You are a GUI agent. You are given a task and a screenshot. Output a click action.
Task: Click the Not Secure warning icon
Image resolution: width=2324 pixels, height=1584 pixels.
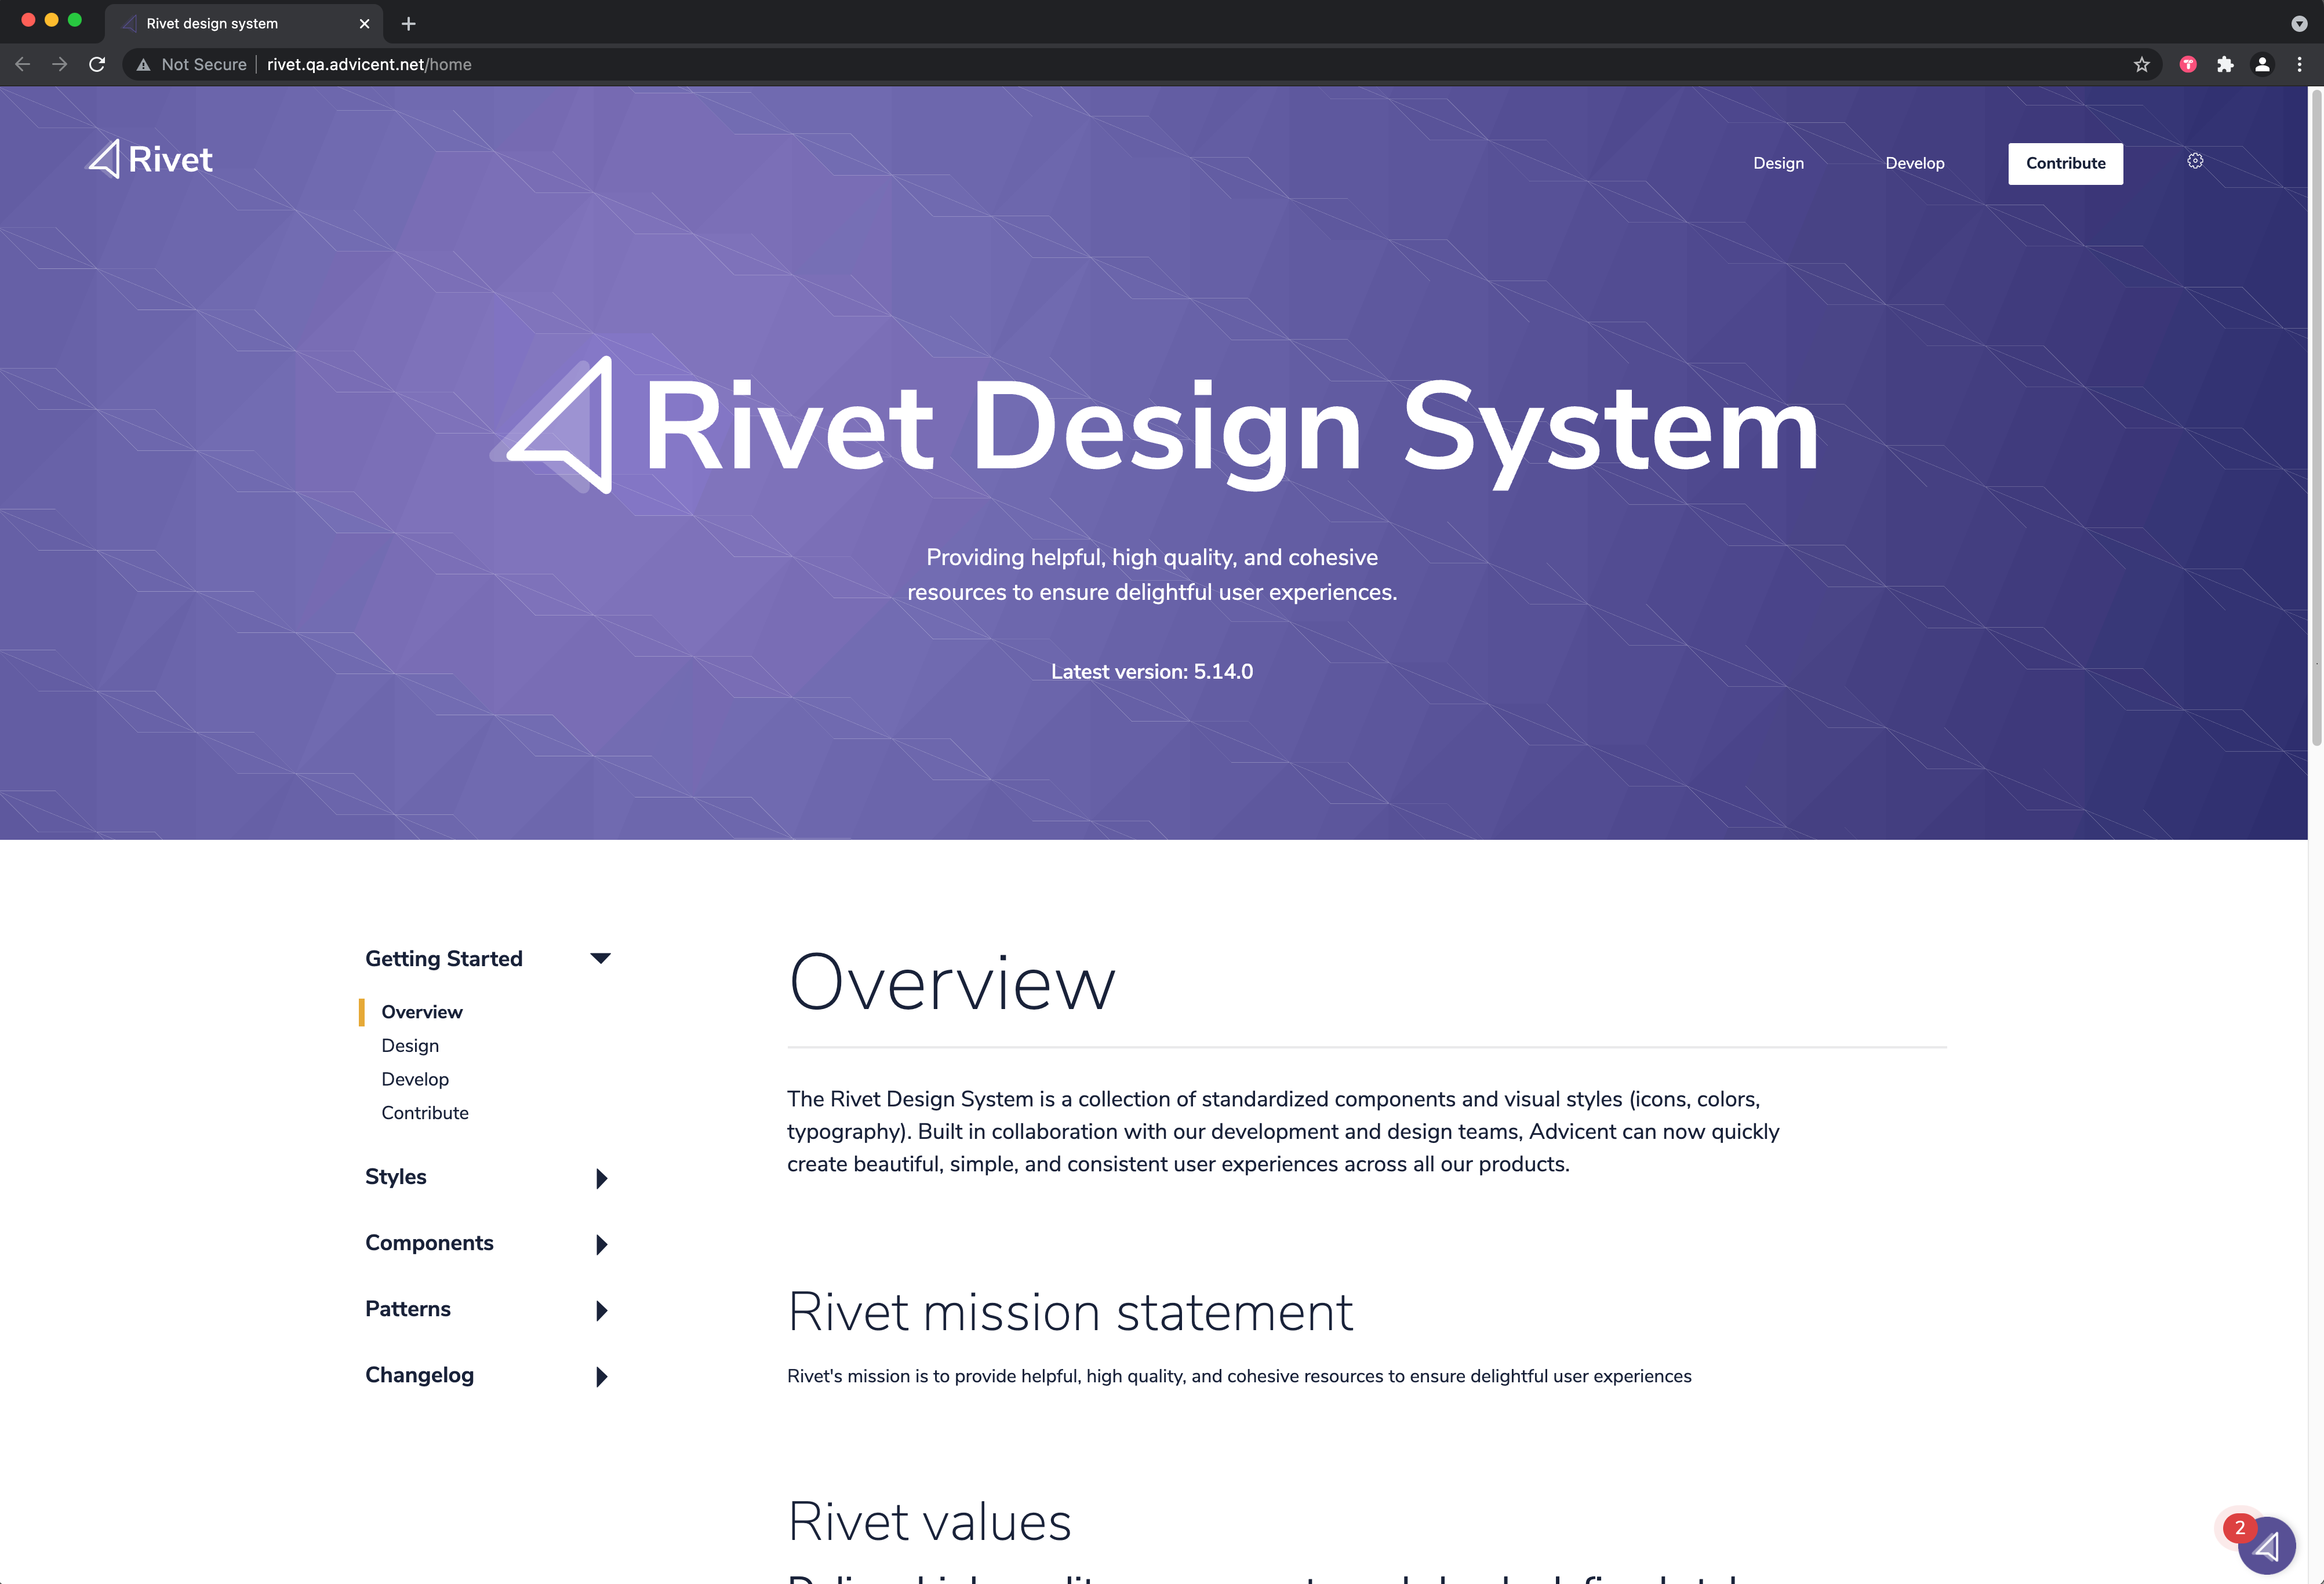click(144, 64)
